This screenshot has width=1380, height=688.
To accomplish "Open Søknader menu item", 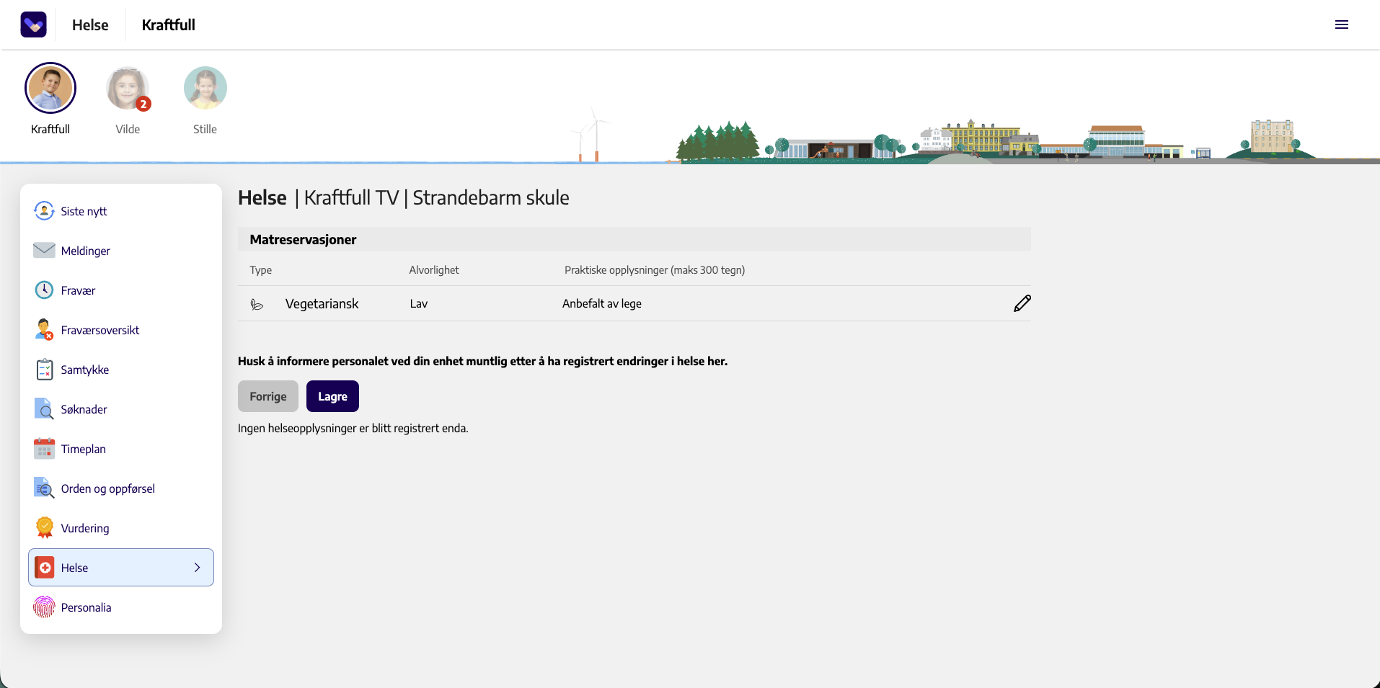I will coord(121,409).
